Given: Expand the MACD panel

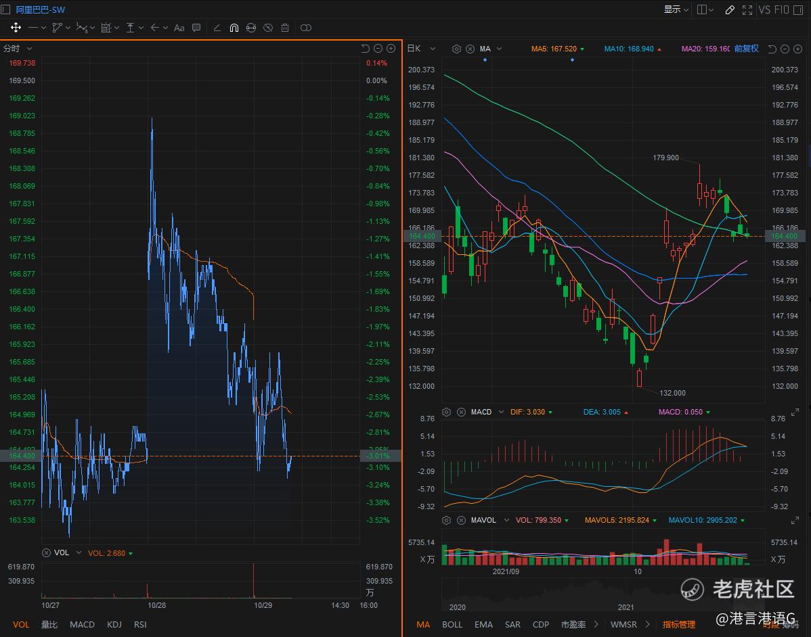Looking at the screenshot, I should pos(795,412).
